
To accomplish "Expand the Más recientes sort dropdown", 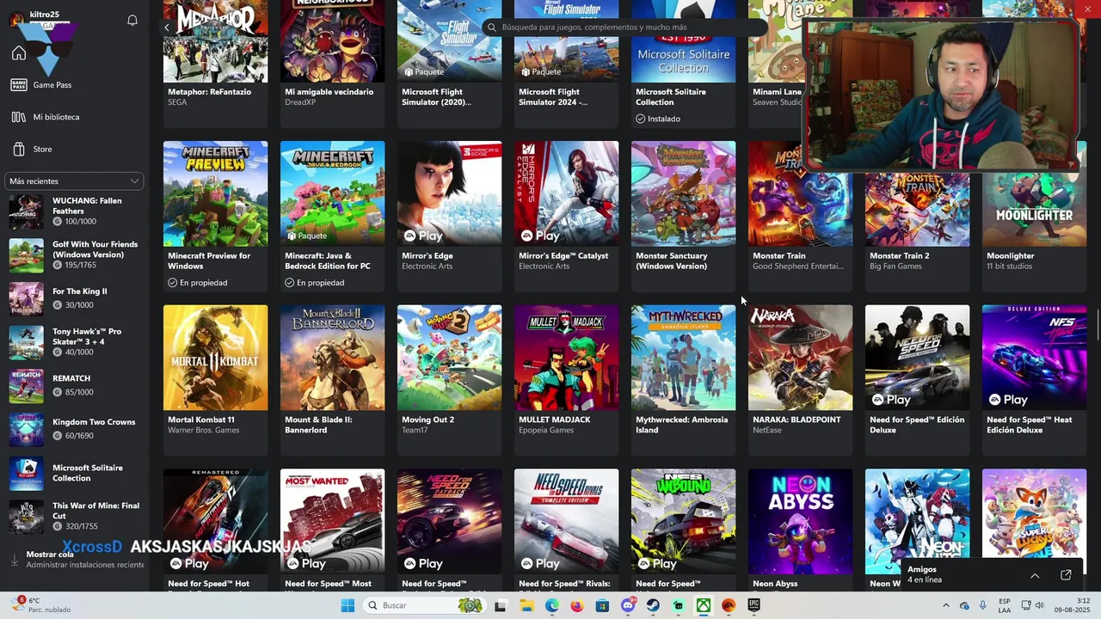I will tap(75, 181).
